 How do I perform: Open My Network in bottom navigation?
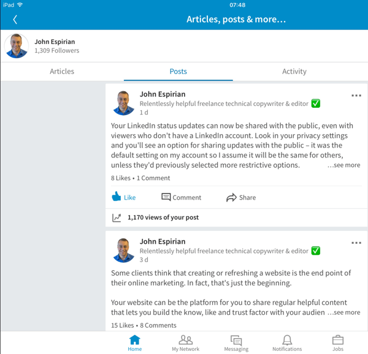point(185,343)
